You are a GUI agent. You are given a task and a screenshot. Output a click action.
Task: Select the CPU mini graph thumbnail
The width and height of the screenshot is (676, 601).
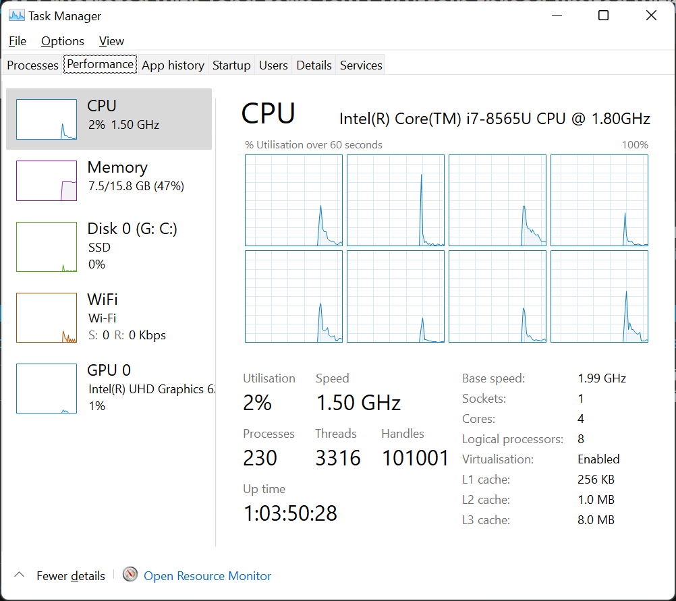47,119
